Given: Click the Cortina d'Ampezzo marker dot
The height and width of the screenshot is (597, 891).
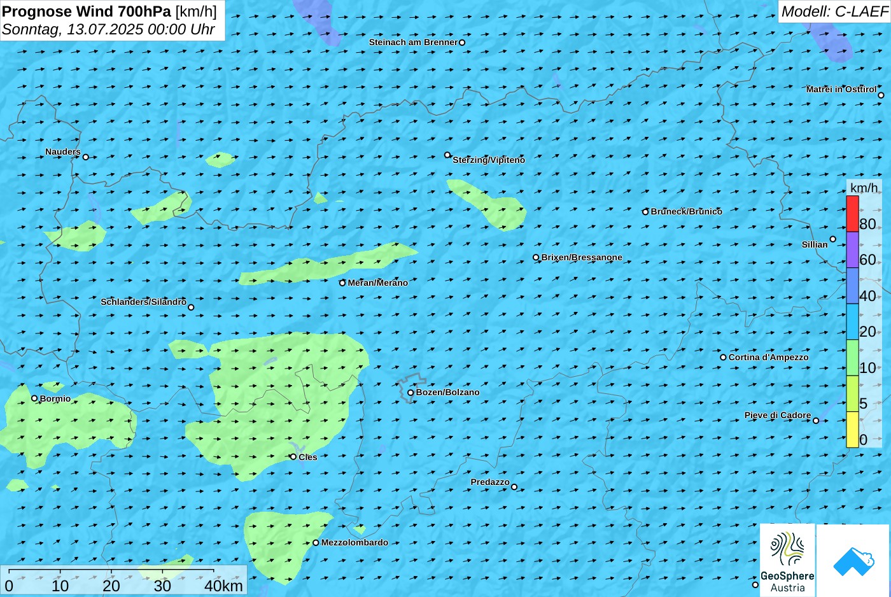Looking at the screenshot, I should 723,357.
